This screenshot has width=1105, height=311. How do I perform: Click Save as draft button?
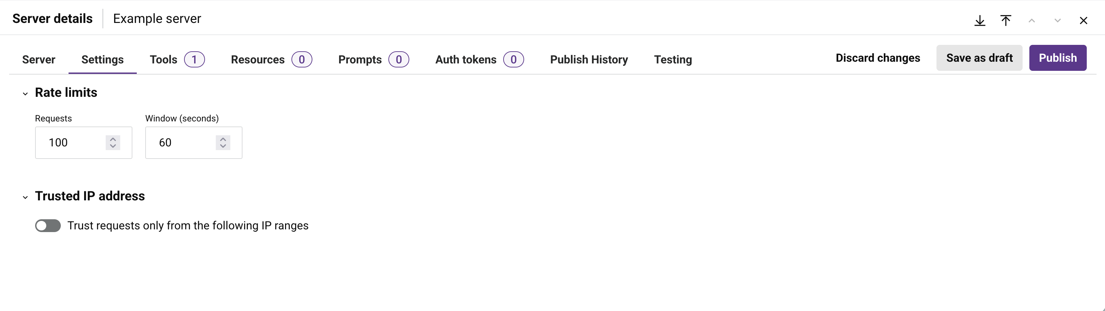[x=979, y=58]
